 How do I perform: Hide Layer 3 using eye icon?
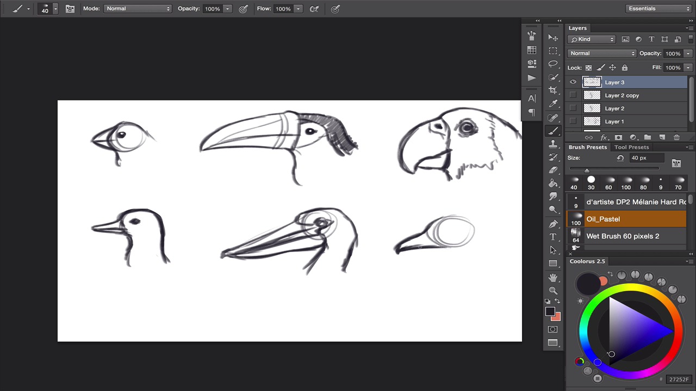(573, 83)
